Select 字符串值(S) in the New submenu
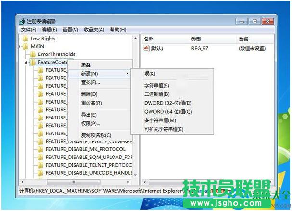 [x=172, y=86]
